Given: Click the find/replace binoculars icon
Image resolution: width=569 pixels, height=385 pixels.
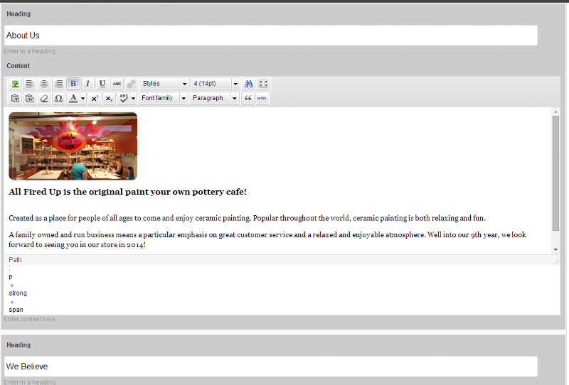Looking at the screenshot, I should 248,84.
